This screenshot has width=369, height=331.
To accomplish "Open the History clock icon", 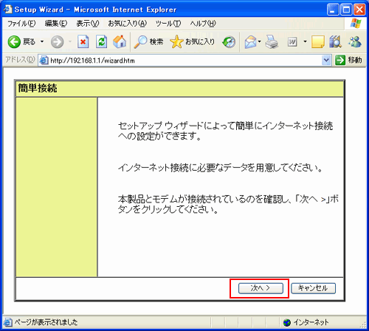I will (x=229, y=42).
